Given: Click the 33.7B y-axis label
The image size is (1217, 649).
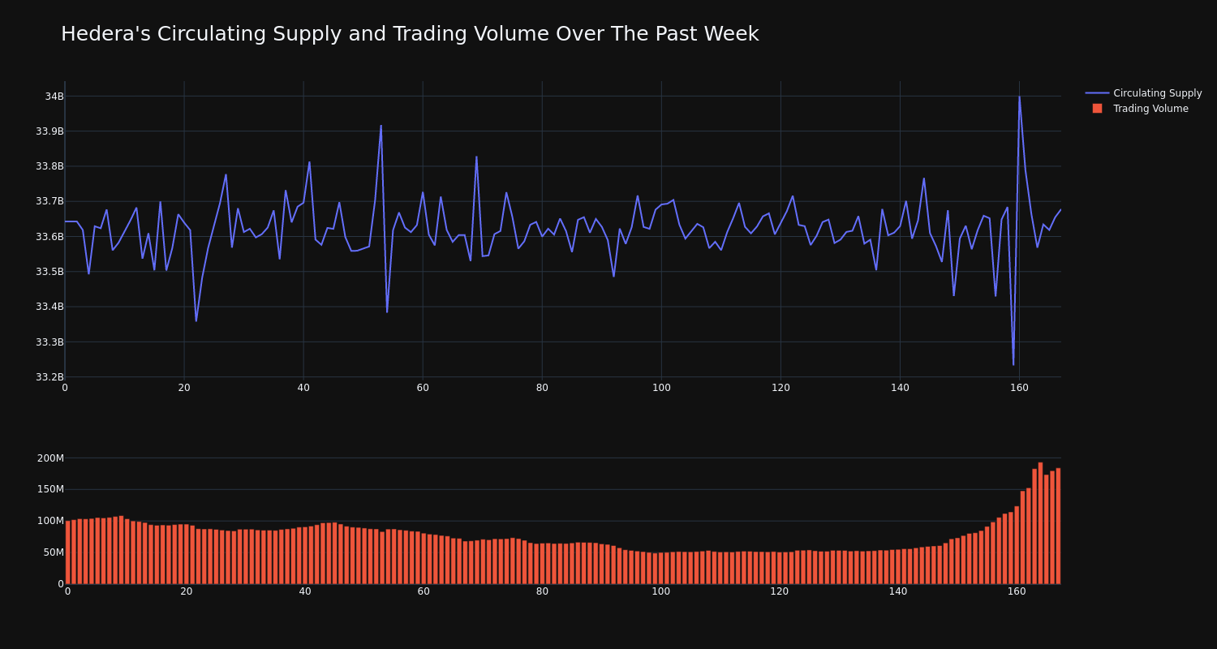Looking at the screenshot, I should point(49,201).
